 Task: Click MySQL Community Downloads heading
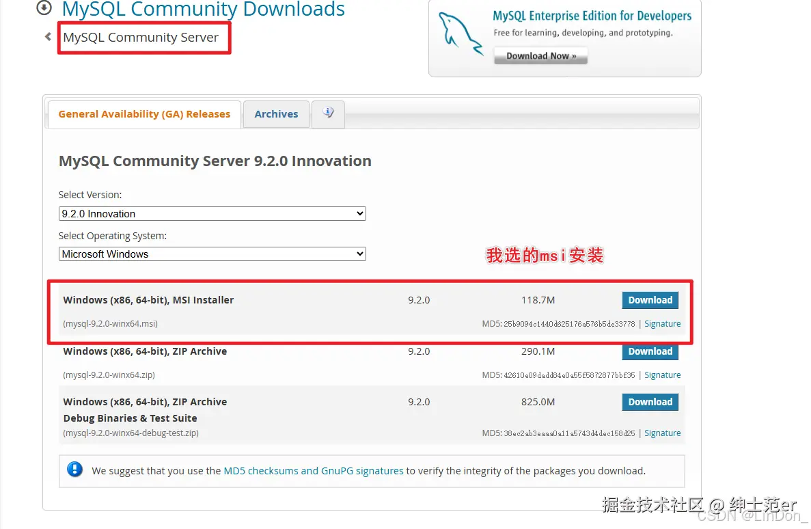click(204, 9)
